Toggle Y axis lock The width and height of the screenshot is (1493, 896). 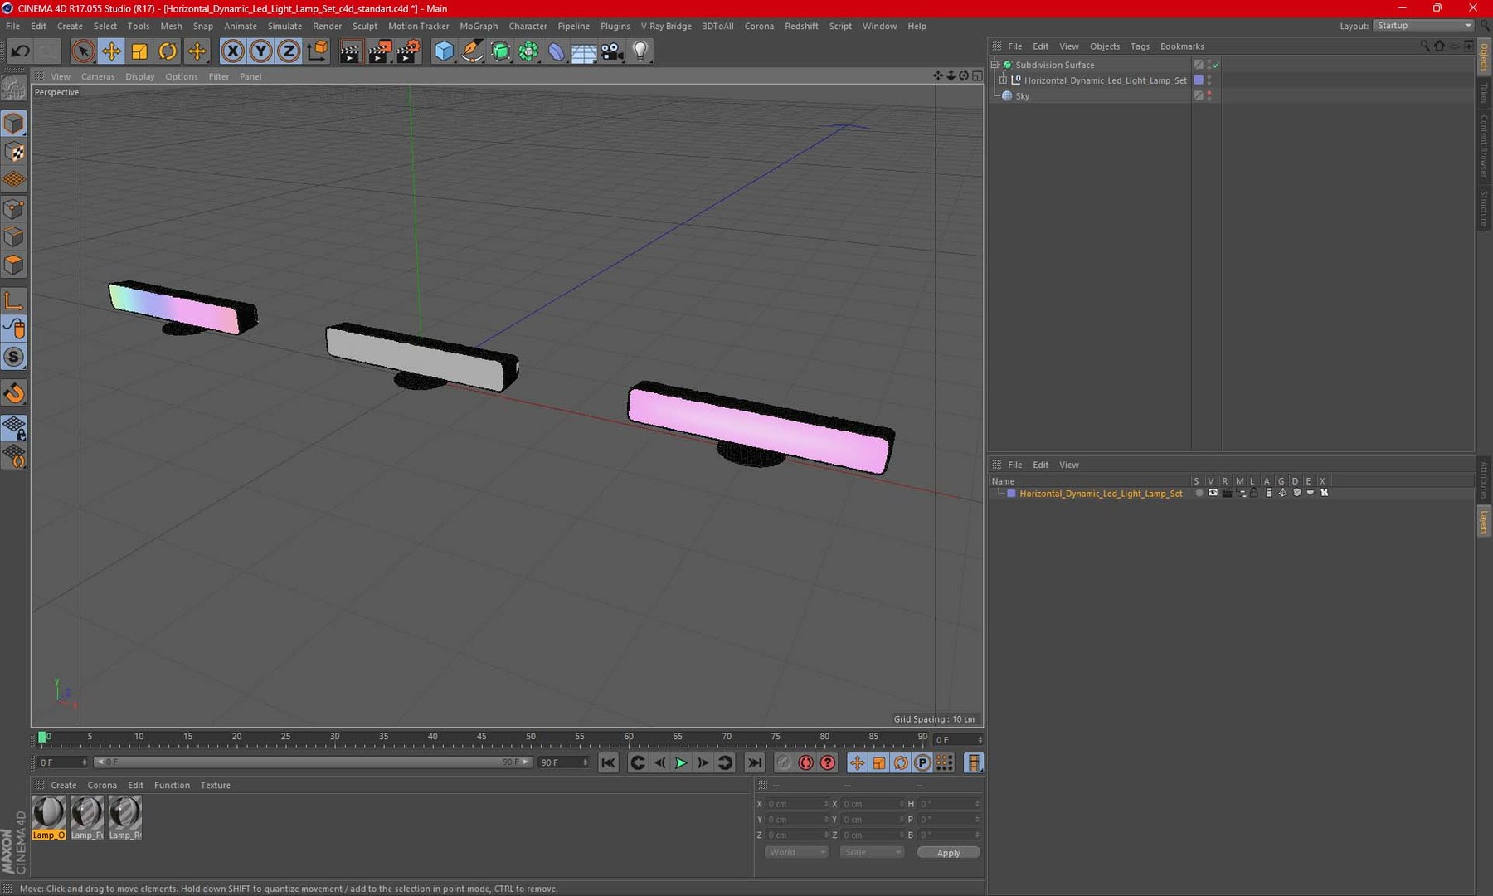tap(260, 51)
